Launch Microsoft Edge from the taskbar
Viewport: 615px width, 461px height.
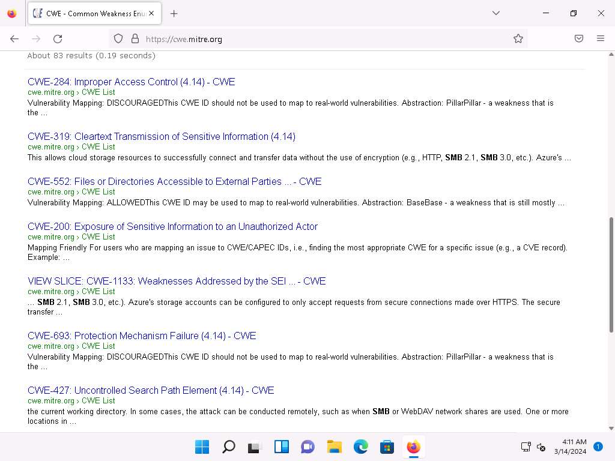coord(360,447)
